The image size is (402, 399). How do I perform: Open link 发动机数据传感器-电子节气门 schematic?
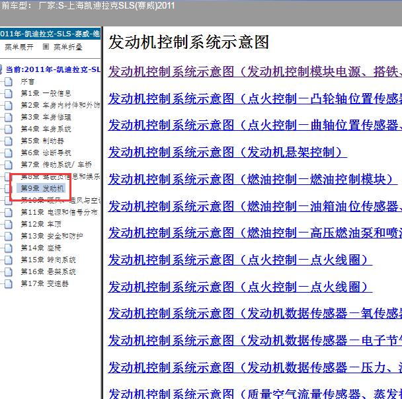point(255,341)
